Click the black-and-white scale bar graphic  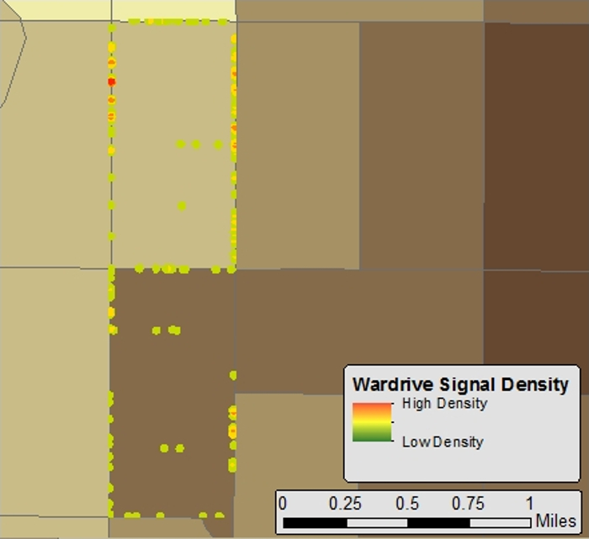point(406,522)
